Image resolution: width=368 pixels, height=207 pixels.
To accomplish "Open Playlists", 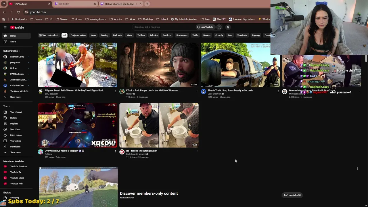I will 16,124.
